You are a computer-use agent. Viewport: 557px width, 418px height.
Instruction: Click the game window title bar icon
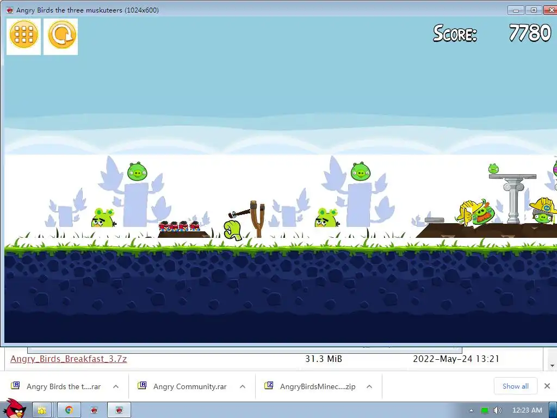pos(10,10)
